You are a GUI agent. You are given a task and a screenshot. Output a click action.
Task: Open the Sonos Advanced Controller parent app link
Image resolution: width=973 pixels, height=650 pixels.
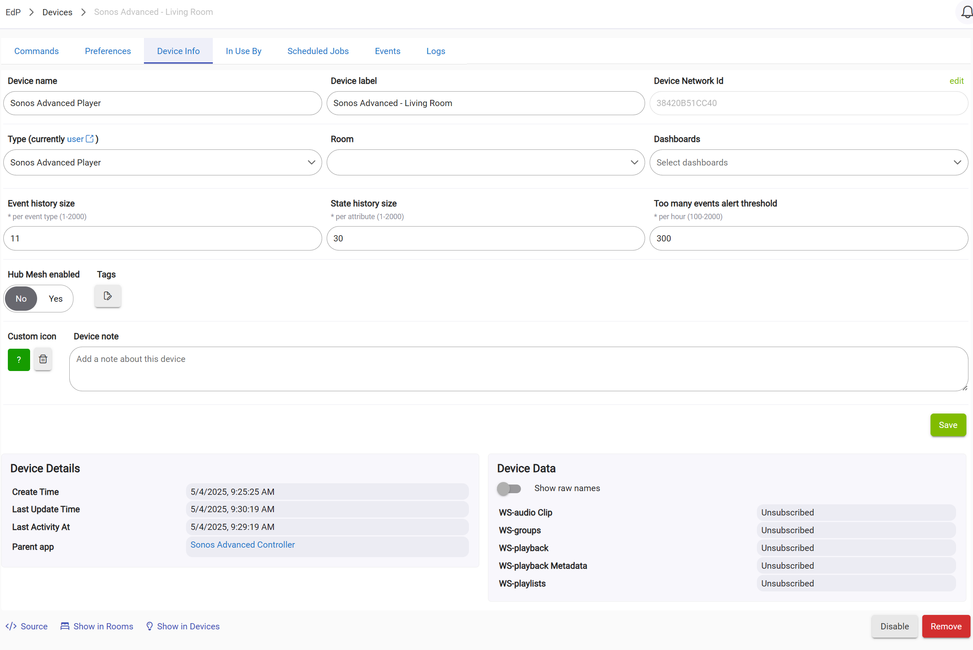pyautogui.click(x=243, y=545)
